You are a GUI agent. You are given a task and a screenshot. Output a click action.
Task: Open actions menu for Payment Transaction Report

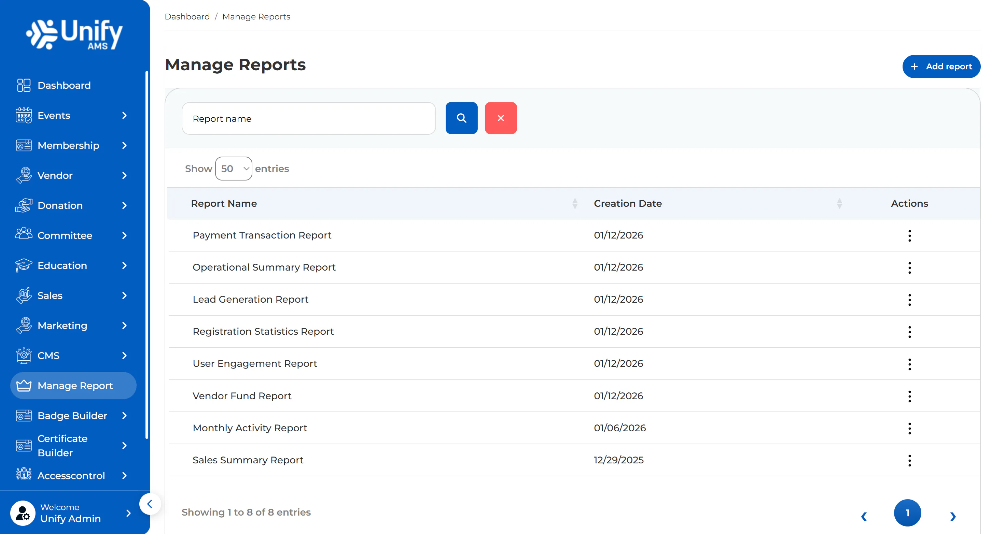(909, 236)
